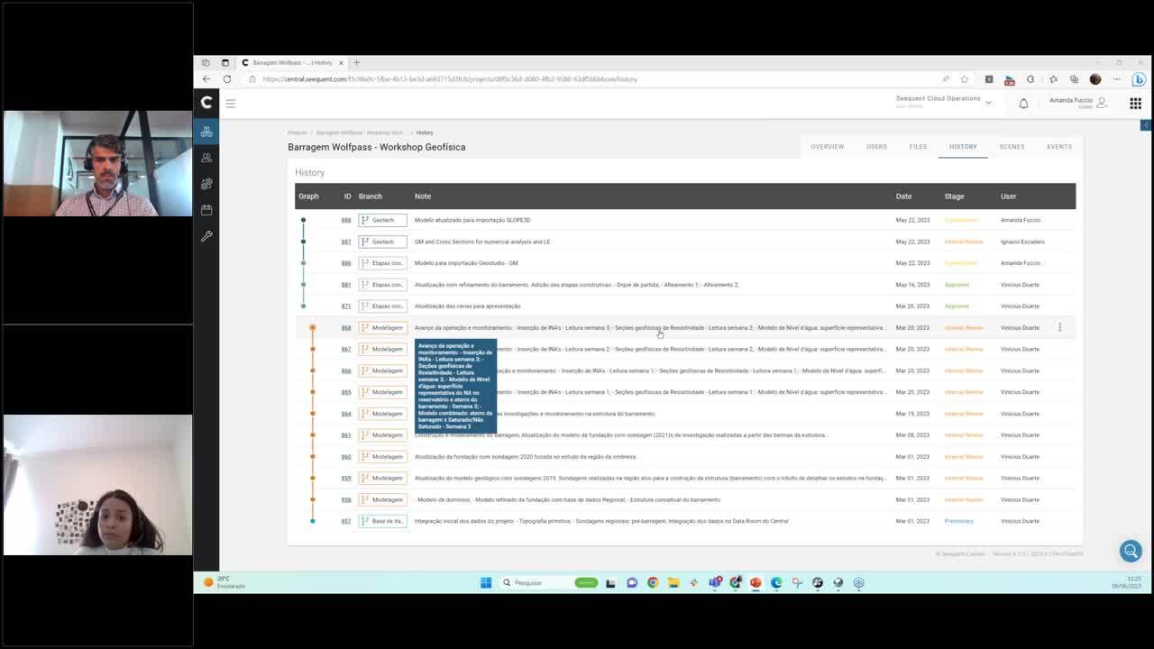Switch to the Users tab
The image size is (1154, 649).
pyautogui.click(x=876, y=147)
